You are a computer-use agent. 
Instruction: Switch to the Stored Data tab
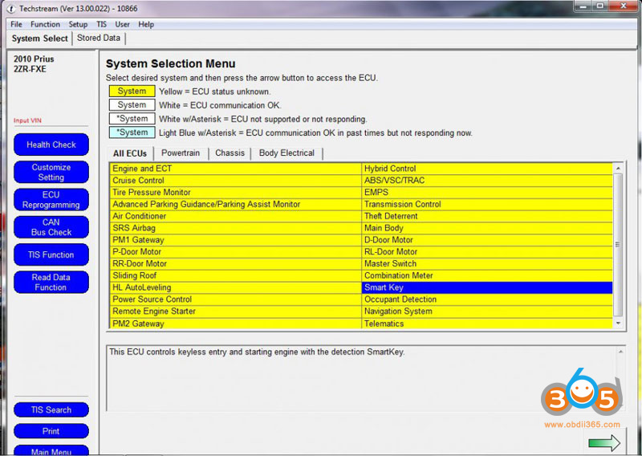tap(99, 38)
